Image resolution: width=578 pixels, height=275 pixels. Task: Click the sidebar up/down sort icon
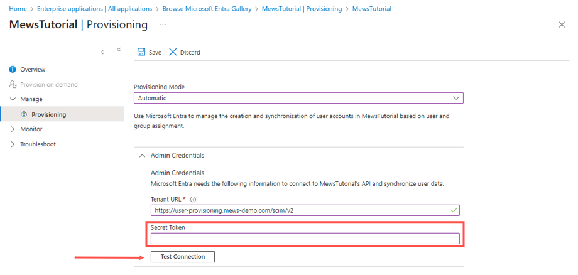(102, 52)
